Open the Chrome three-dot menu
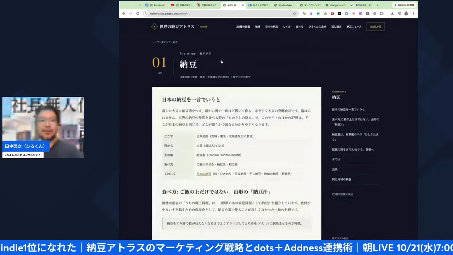 coord(413,13)
